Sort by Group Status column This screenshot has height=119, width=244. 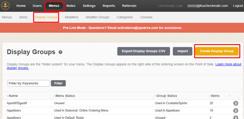(166, 96)
